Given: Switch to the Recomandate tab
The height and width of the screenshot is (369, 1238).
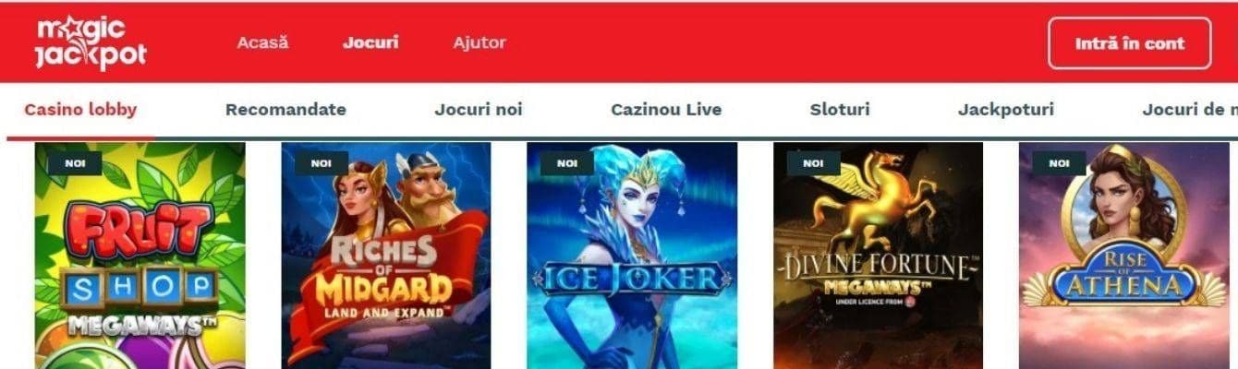Looking at the screenshot, I should tap(285, 110).
